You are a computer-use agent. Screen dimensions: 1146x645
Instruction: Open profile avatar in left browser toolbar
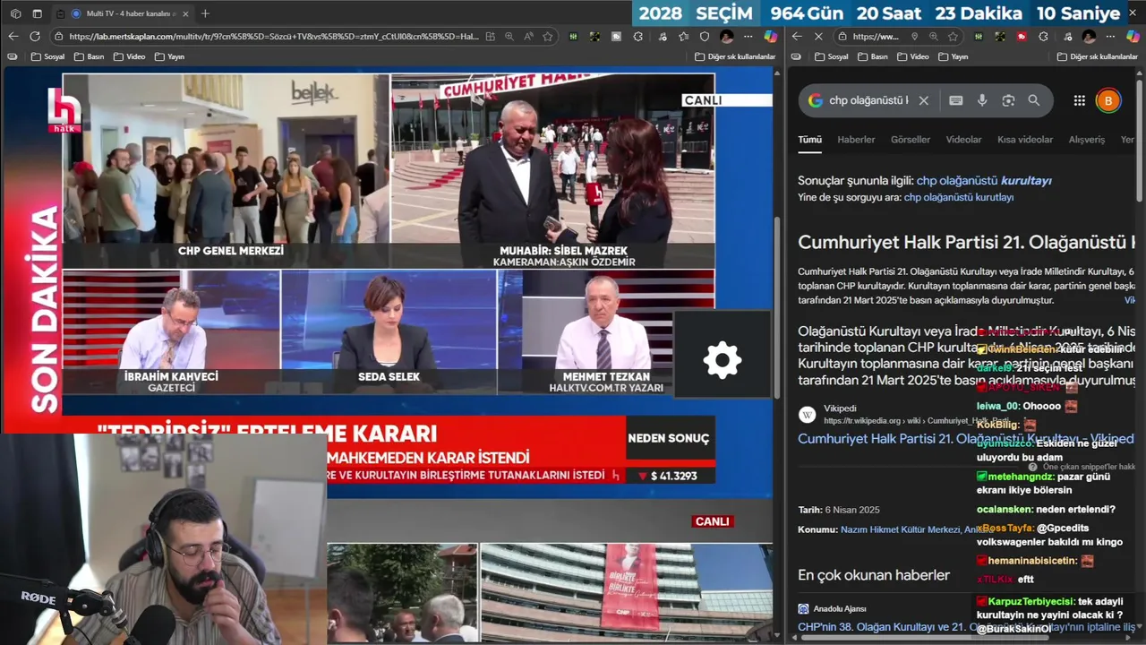coord(727,37)
